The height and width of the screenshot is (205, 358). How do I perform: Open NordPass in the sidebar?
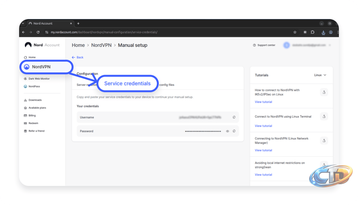pyautogui.click(x=32, y=86)
